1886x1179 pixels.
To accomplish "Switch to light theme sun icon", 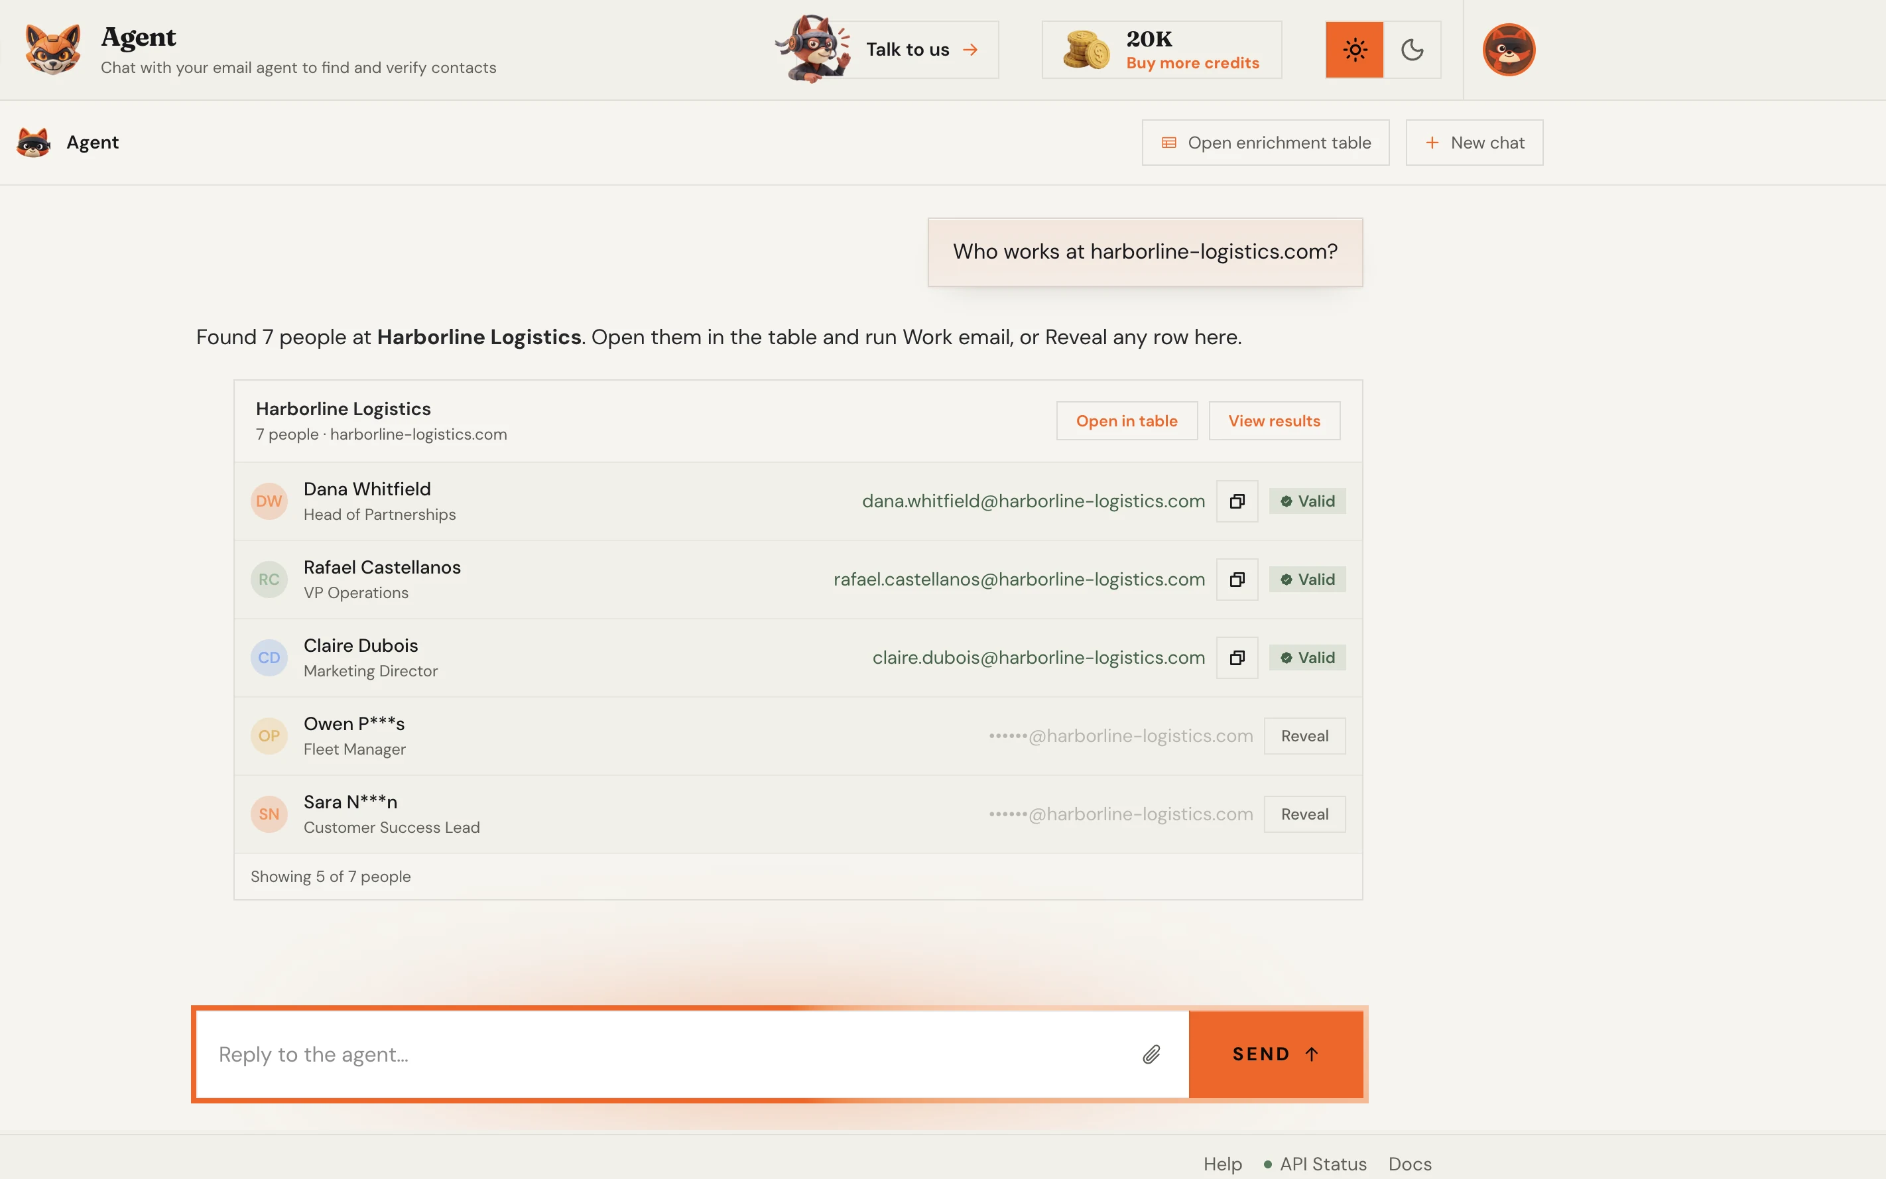I will tap(1354, 50).
